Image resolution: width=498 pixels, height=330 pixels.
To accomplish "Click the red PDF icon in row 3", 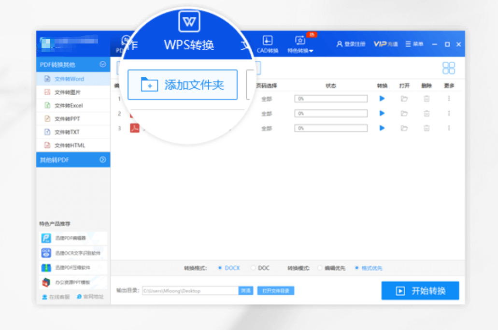I will coord(135,128).
